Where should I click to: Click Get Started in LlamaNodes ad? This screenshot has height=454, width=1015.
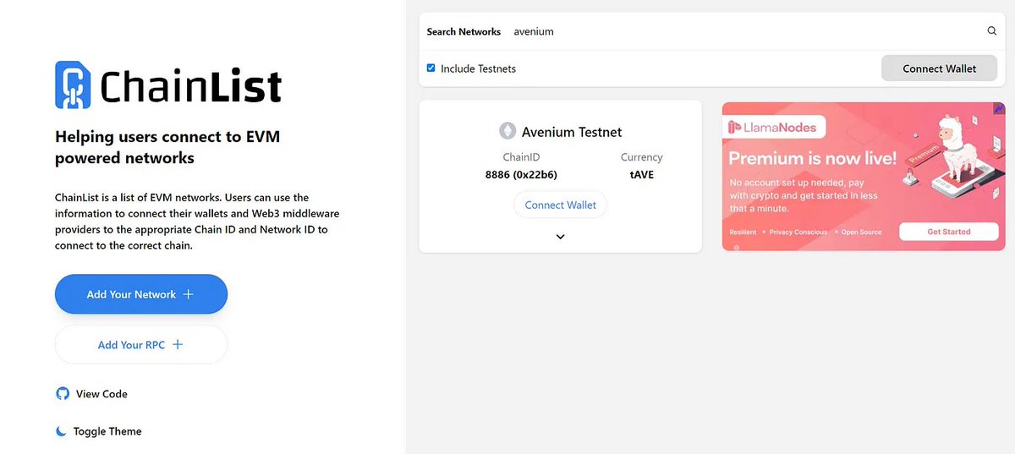pos(948,232)
